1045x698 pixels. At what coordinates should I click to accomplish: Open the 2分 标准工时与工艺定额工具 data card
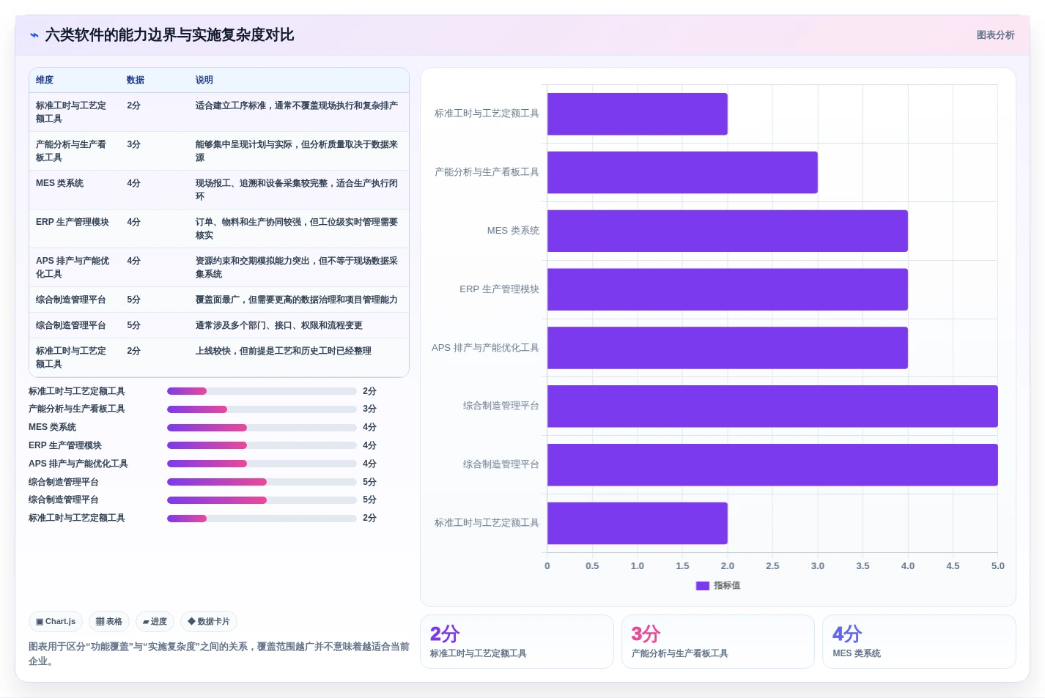pos(517,642)
